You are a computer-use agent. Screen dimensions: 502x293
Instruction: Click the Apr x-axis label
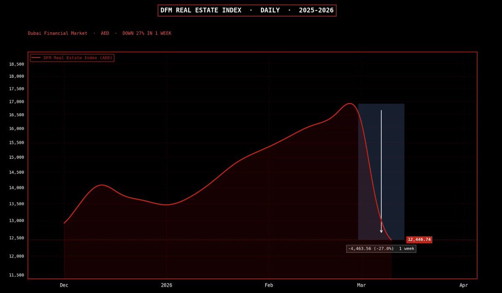(464, 285)
